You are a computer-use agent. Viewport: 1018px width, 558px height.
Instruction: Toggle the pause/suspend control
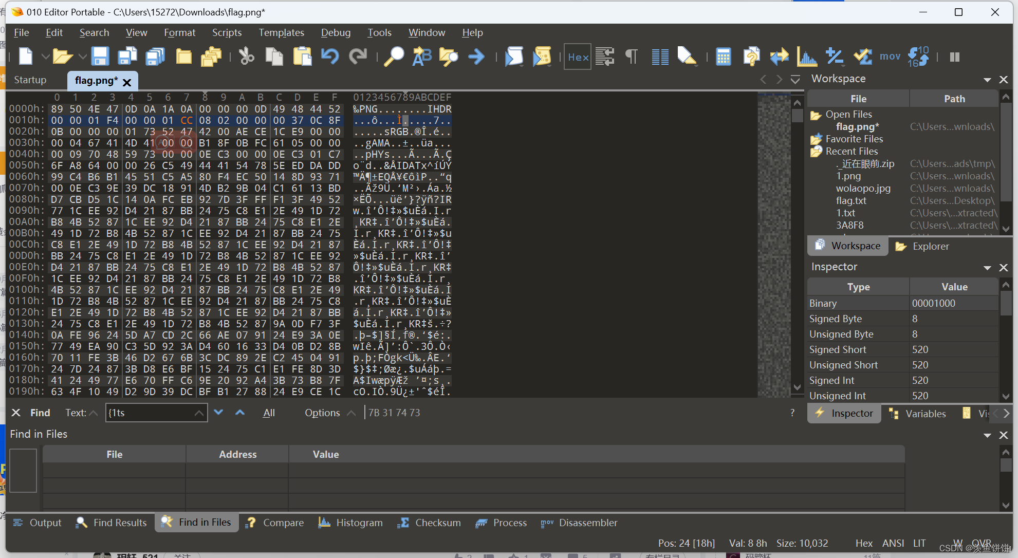coord(955,57)
